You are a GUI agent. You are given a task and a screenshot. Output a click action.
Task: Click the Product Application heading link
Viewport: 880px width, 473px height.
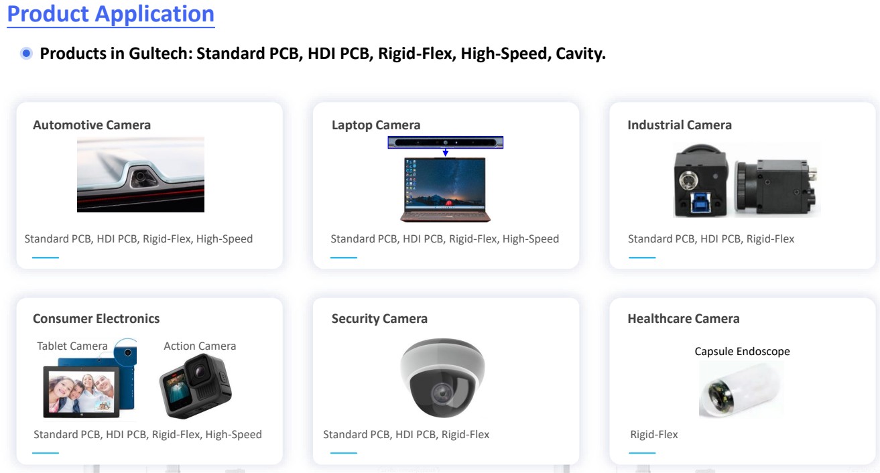tap(111, 13)
